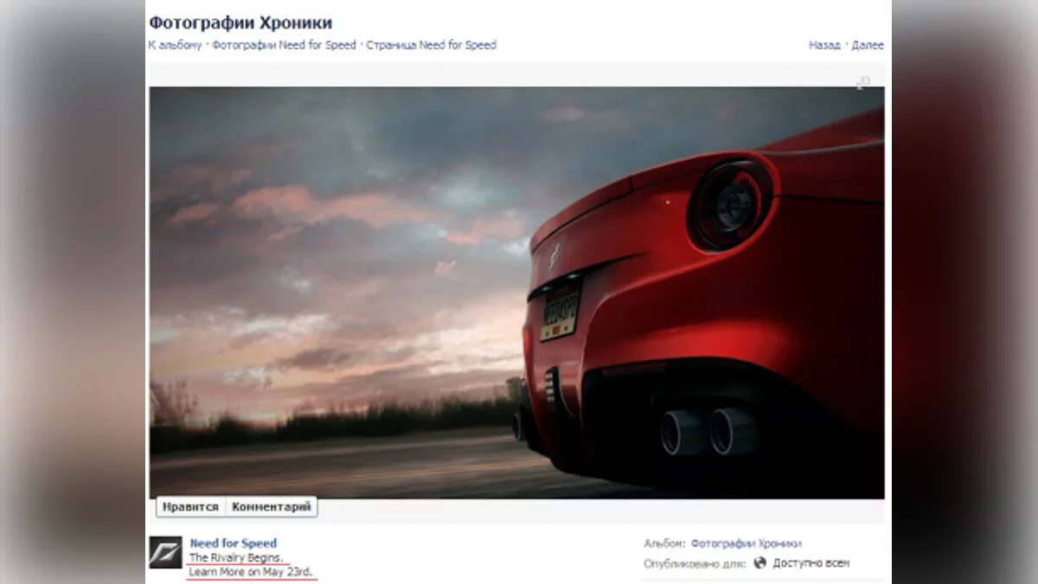1038x584 pixels.
Task: Click the 'Доступно всем' audience text
Action: (x=811, y=563)
